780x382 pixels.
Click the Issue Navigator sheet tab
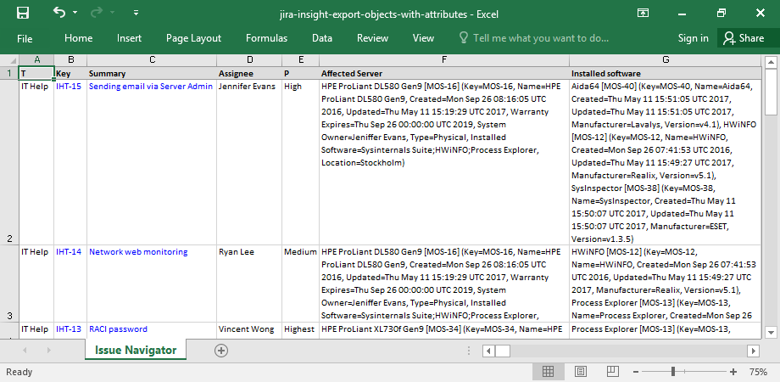coord(136,350)
